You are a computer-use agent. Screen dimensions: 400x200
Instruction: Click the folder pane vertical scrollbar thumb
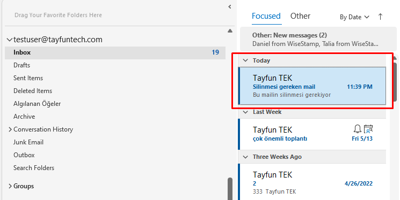click(x=230, y=189)
